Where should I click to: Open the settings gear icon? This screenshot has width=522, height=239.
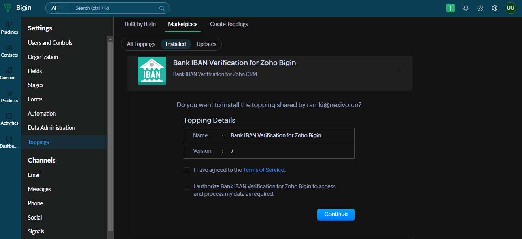495,8
